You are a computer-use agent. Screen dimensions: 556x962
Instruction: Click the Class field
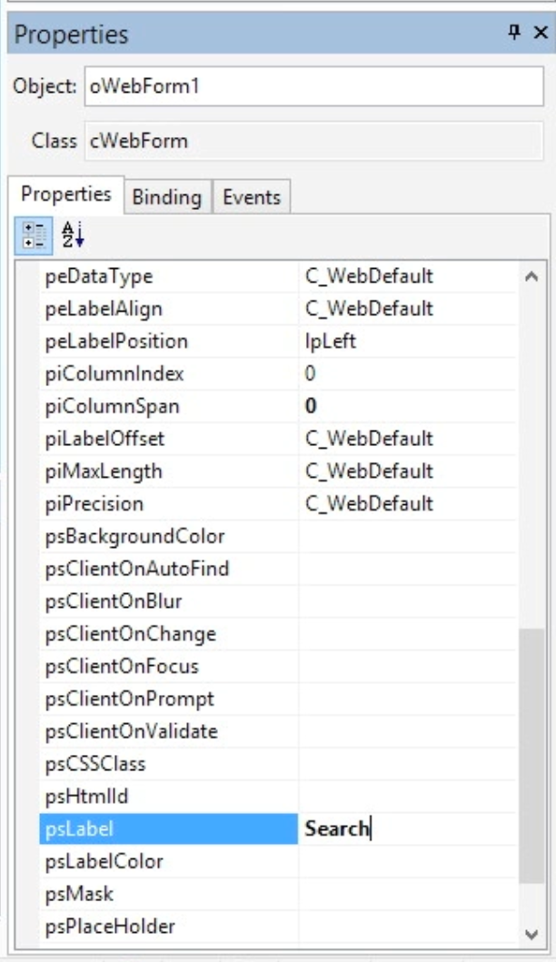click(313, 141)
